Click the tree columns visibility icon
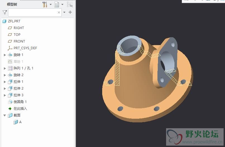The height and width of the screenshot is (147, 225). pos(70,4)
